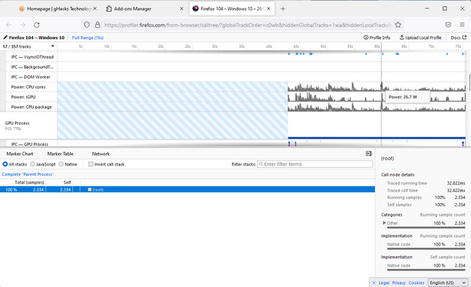Image resolution: width=471 pixels, height=287 pixels.
Task: Select the IPC — VsyncIOThread track
Action: coord(32,57)
